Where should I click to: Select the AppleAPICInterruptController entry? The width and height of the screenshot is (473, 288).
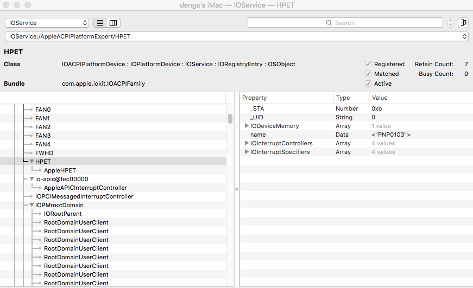pos(85,188)
